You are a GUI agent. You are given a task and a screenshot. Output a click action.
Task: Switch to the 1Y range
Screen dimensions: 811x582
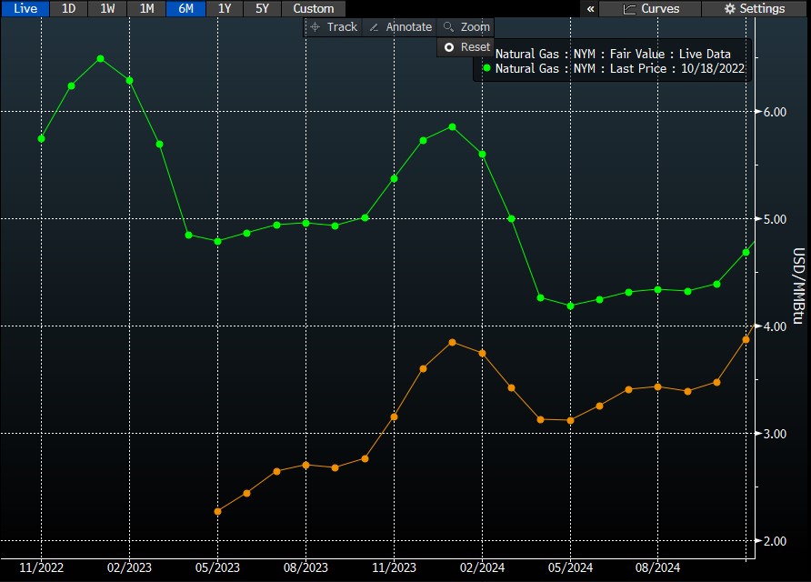point(225,8)
